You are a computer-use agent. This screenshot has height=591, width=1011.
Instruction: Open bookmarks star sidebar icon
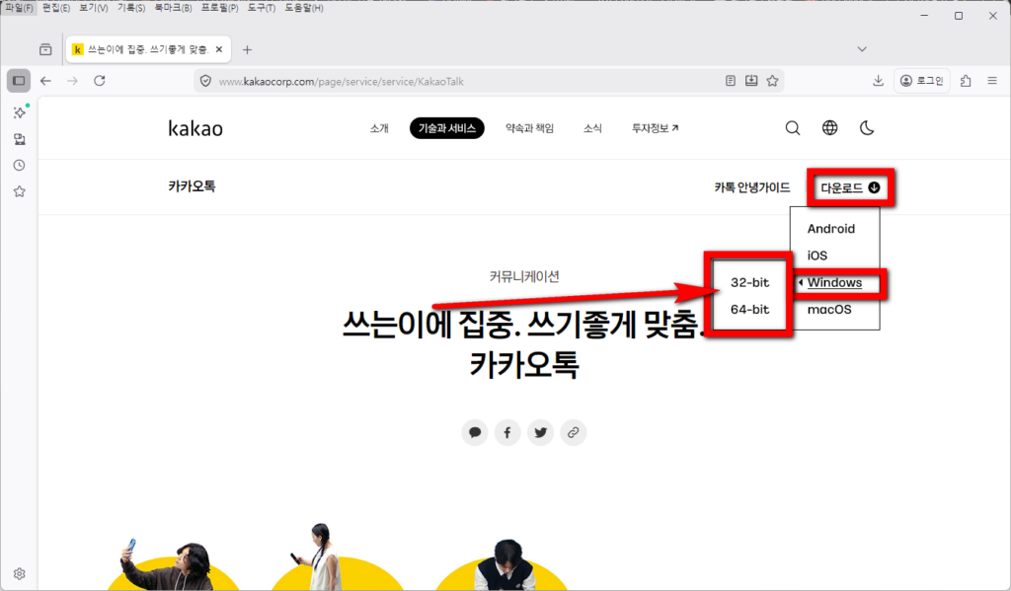coord(20,191)
